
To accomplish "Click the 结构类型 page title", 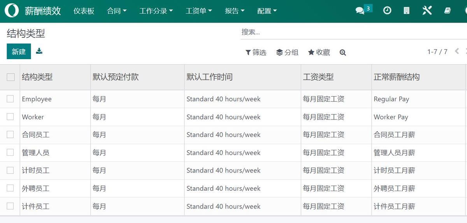I will coord(26,33).
